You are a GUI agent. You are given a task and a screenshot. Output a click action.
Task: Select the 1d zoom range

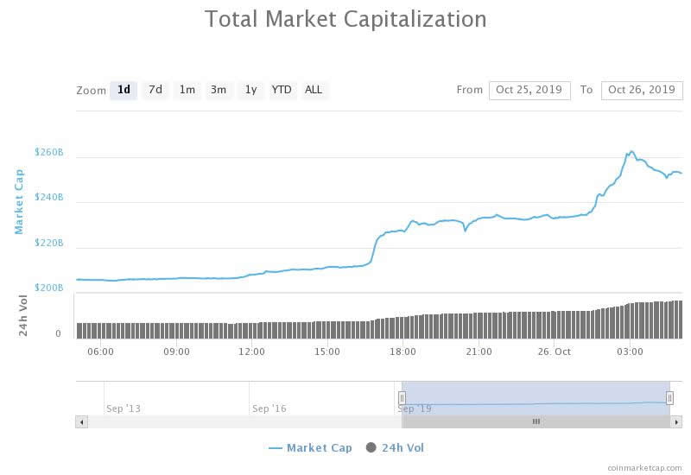(x=124, y=90)
